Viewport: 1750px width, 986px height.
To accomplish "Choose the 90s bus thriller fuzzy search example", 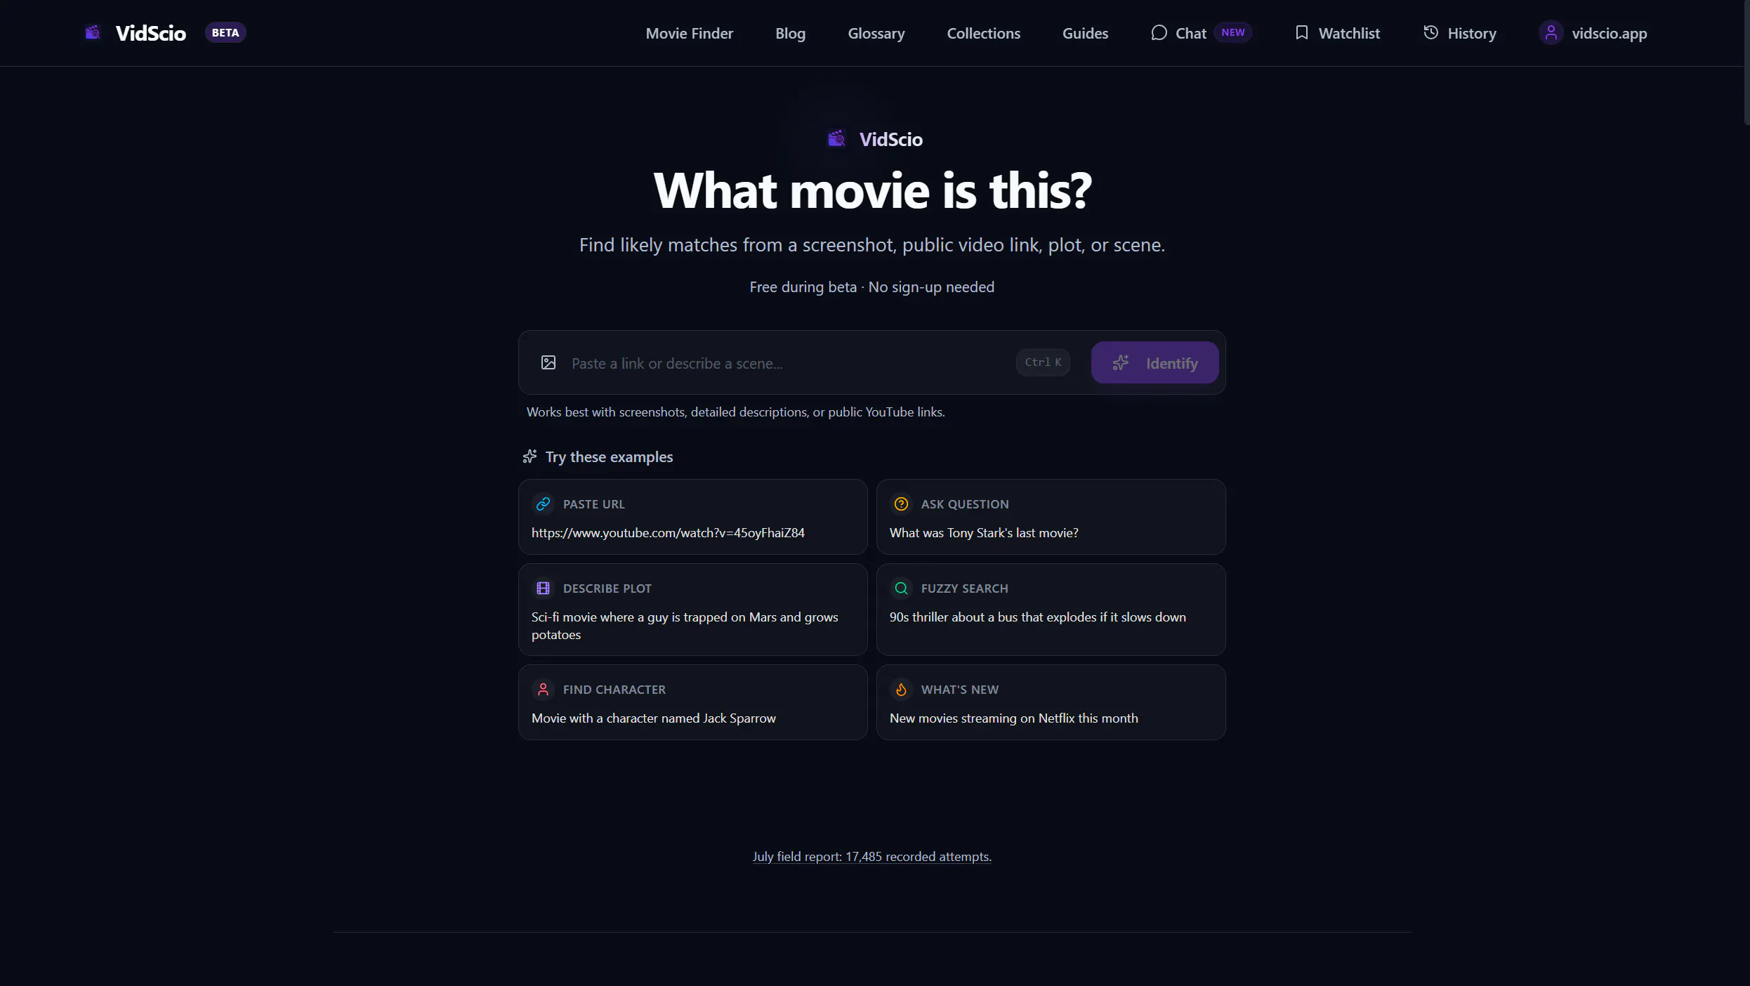I will 1051,610.
